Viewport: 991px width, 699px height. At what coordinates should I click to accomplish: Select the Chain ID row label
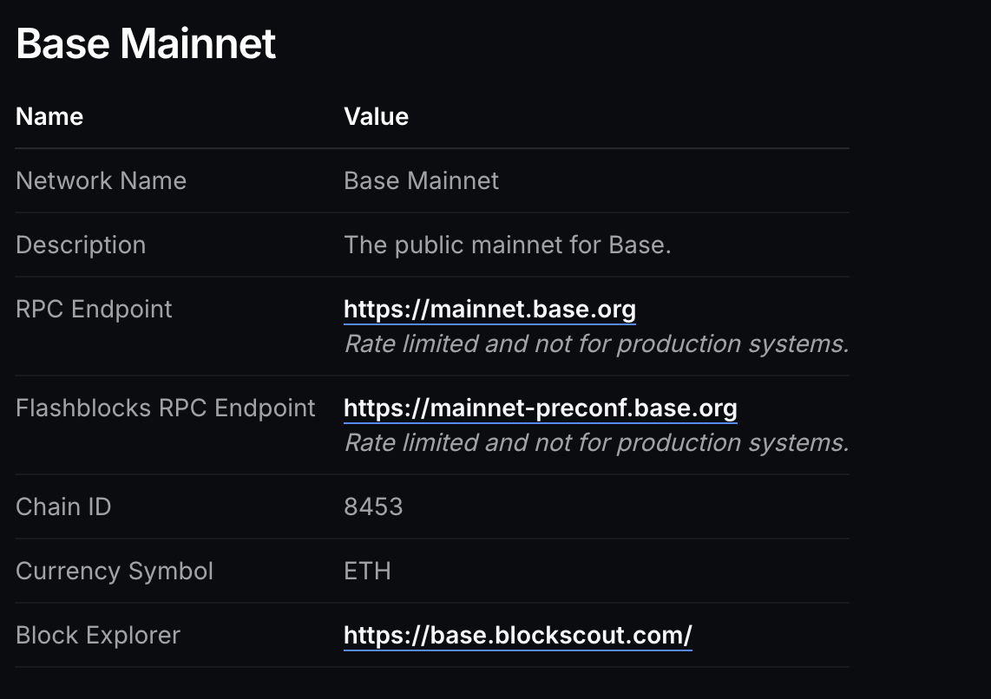click(x=63, y=507)
